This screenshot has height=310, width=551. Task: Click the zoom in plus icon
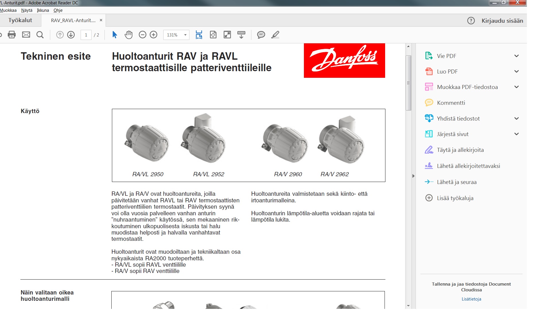pyautogui.click(x=154, y=35)
